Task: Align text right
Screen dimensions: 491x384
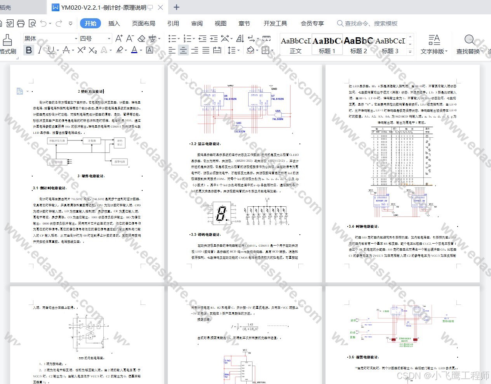Action: (195, 50)
